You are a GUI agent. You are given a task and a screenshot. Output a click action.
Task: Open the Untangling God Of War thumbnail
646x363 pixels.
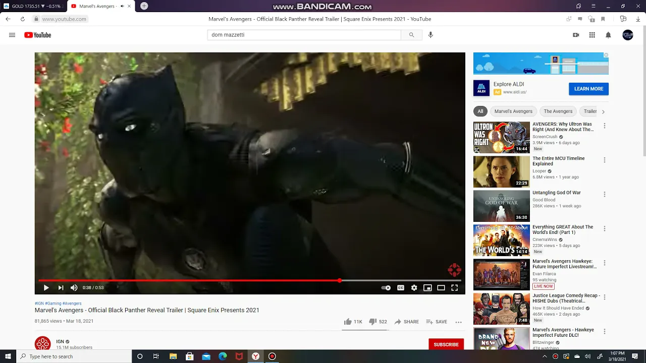point(502,206)
